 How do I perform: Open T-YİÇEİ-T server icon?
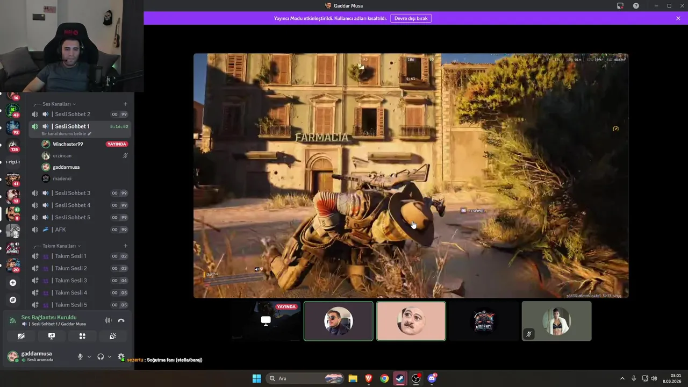click(x=13, y=162)
